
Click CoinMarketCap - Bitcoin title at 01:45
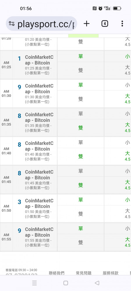[39, 175]
